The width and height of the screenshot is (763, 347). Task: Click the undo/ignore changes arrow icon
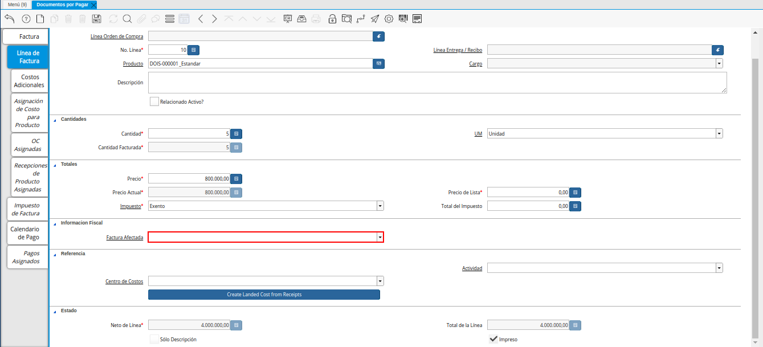pyautogui.click(x=10, y=19)
